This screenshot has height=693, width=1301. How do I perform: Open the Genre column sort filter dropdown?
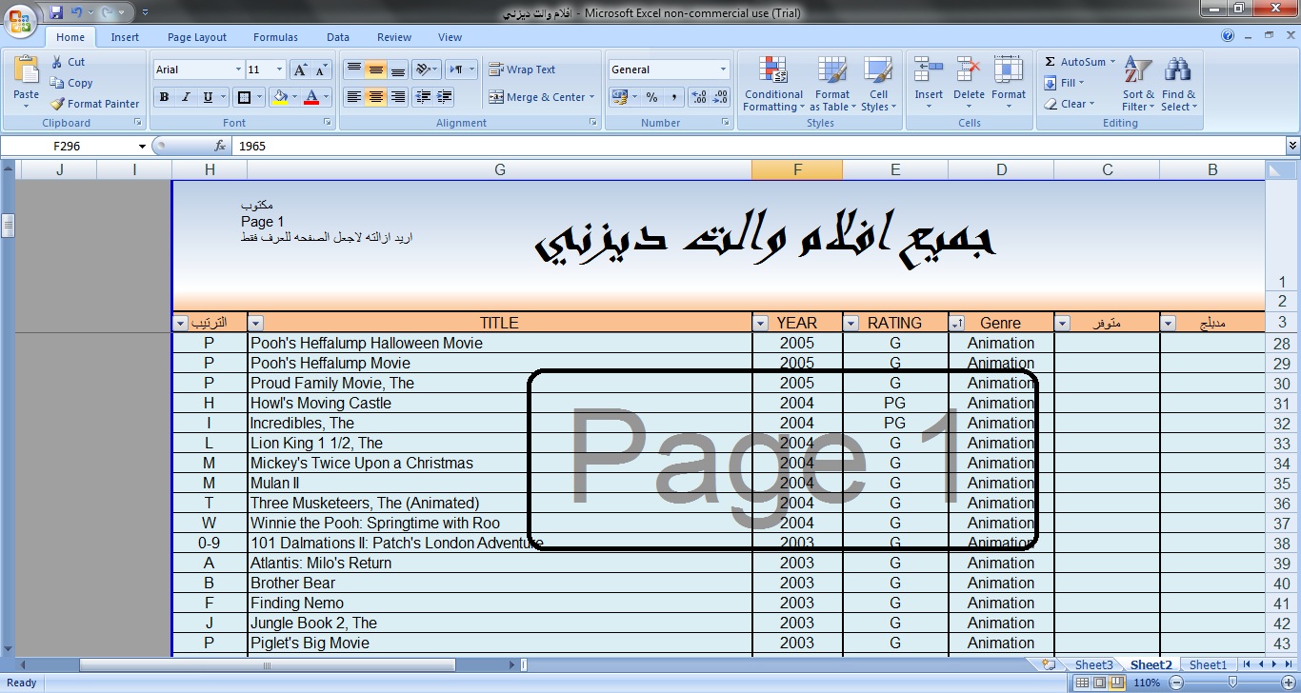(x=957, y=324)
